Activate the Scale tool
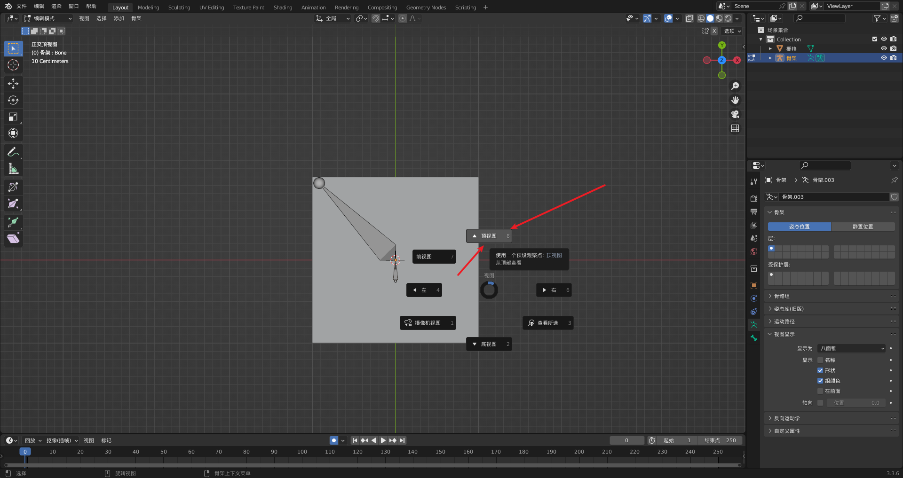This screenshot has width=903, height=478. (13, 117)
